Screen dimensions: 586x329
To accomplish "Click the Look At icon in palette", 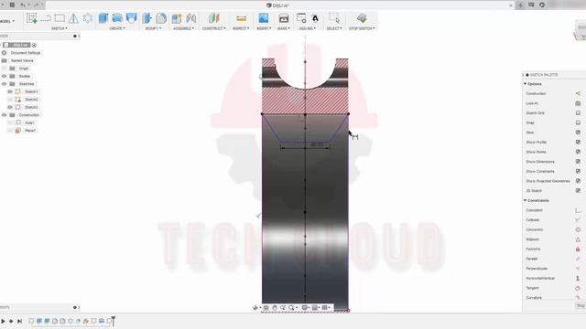I will [578, 103].
